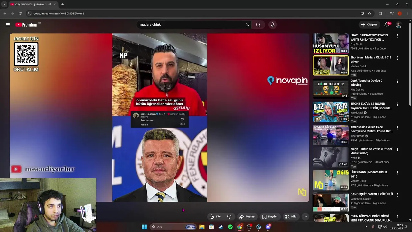Open 0-12 TROLLEDIK video thumbnail
This screenshot has width=412, height=232.
click(x=331, y=112)
